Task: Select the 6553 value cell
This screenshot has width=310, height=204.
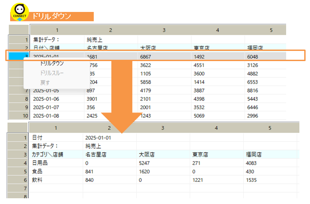Action: coord(265,82)
